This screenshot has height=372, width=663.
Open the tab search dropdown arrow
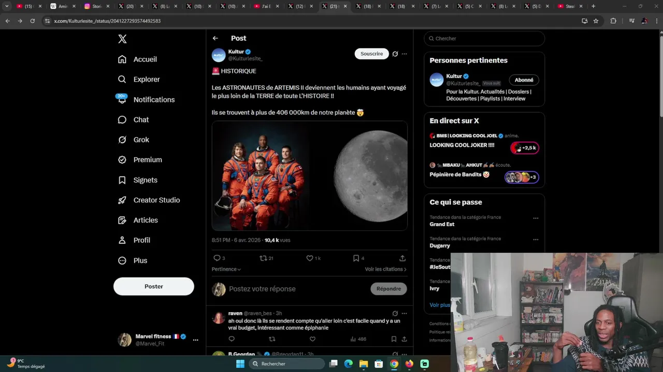pyautogui.click(x=7, y=6)
